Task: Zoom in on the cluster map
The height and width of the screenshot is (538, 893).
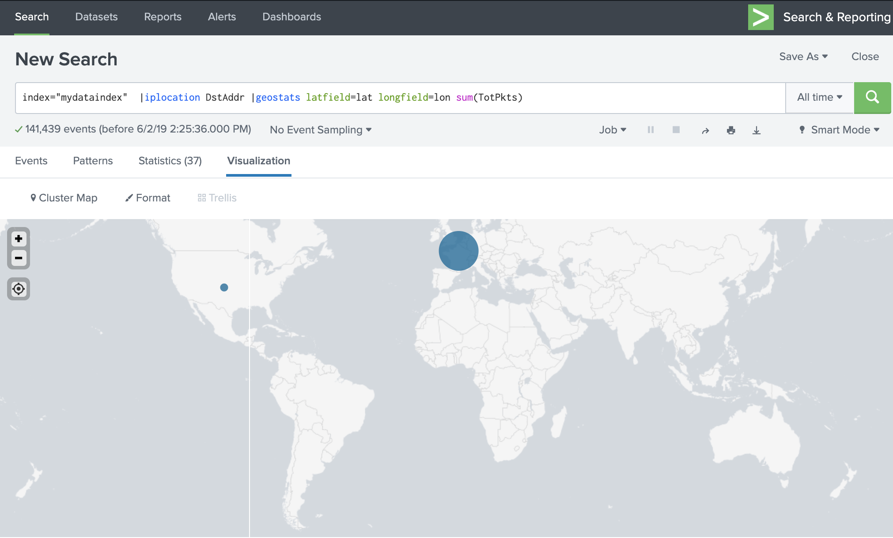Action: [18, 239]
